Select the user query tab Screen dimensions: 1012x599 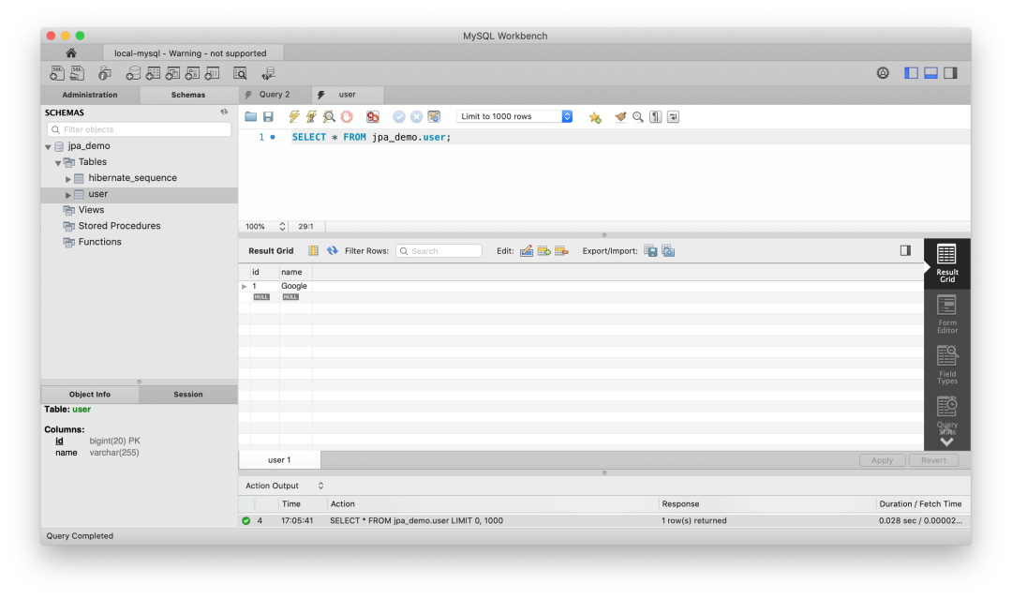pos(348,95)
